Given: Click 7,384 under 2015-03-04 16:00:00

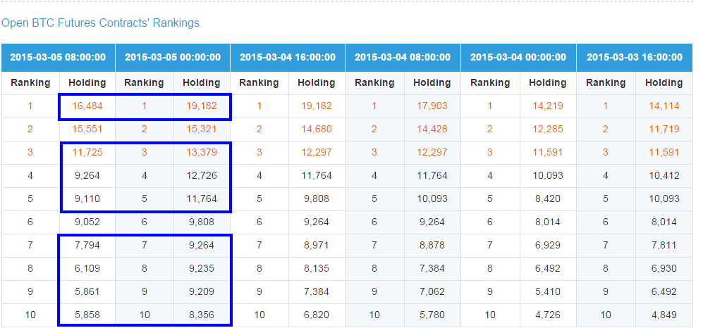Looking at the screenshot, I should pos(317,292).
